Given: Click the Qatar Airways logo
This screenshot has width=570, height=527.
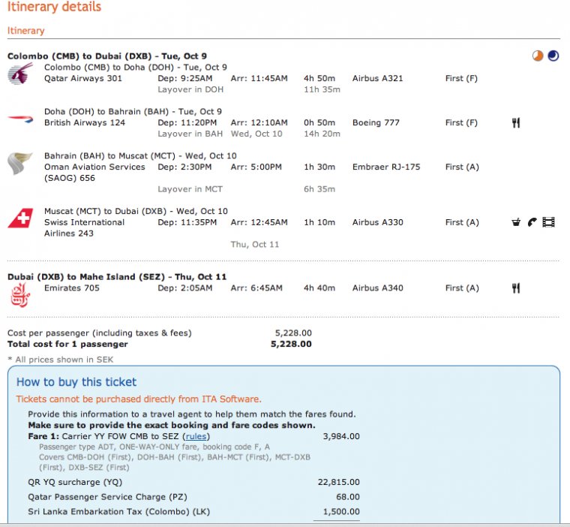Looking at the screenshot, I should pyautogui.click(x=19, y=74).
